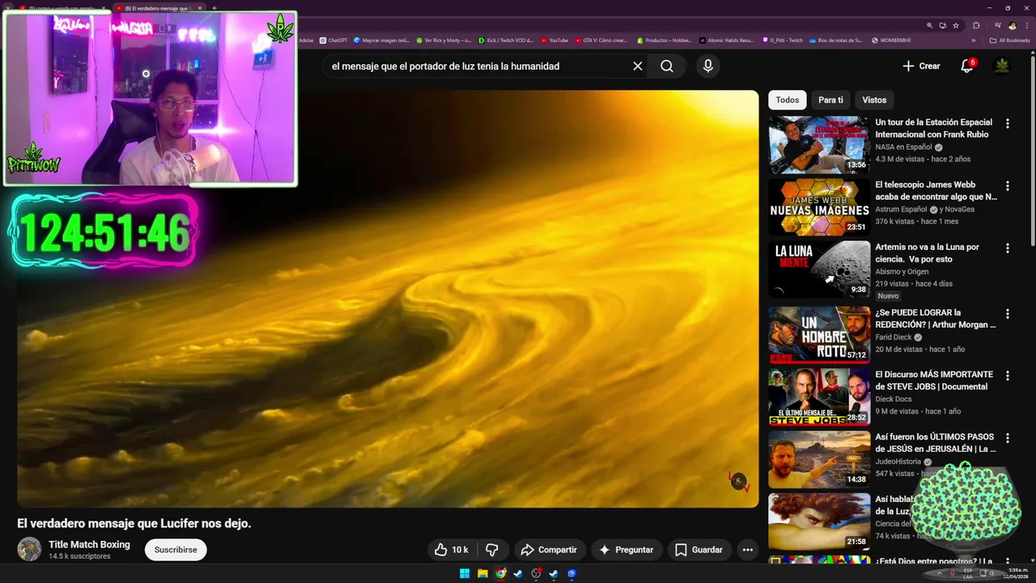Screen dimensions: 1036x583
Task: Click the main video player
Action: point(388,299)
